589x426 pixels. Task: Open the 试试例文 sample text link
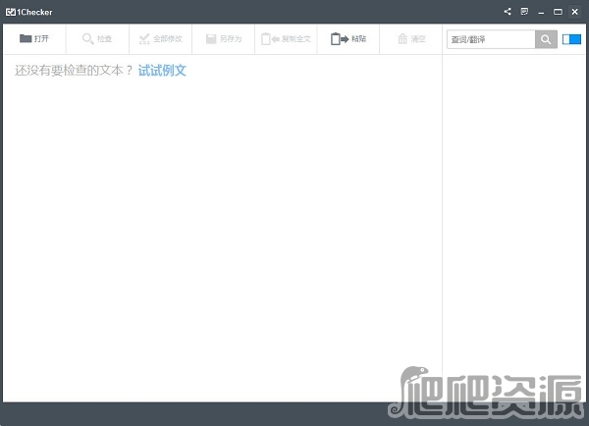pyautogui.click(x=162, y=71)
